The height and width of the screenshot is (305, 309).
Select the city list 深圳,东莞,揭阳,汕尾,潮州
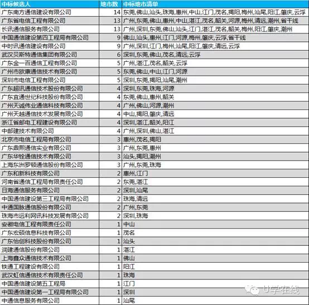click(x=215, y=80)
